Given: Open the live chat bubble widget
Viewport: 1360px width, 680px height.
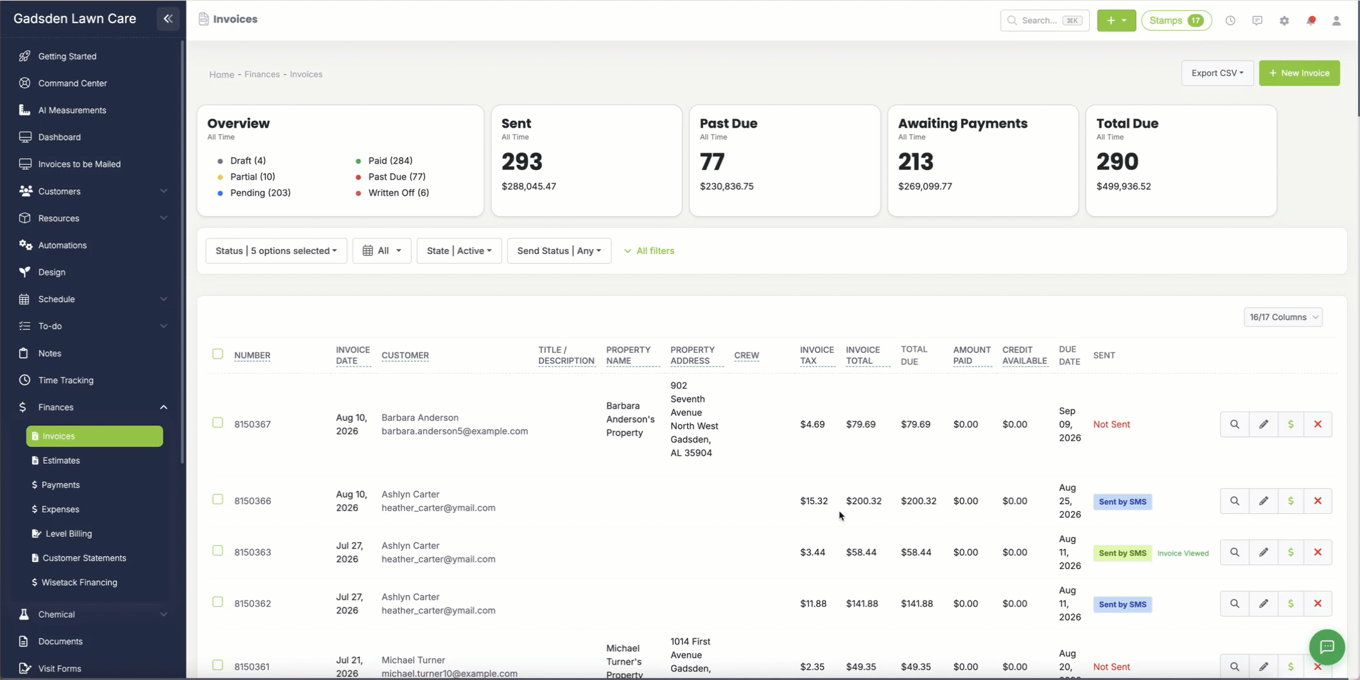Looking at the screenshot, I should tap(1327, 647).
